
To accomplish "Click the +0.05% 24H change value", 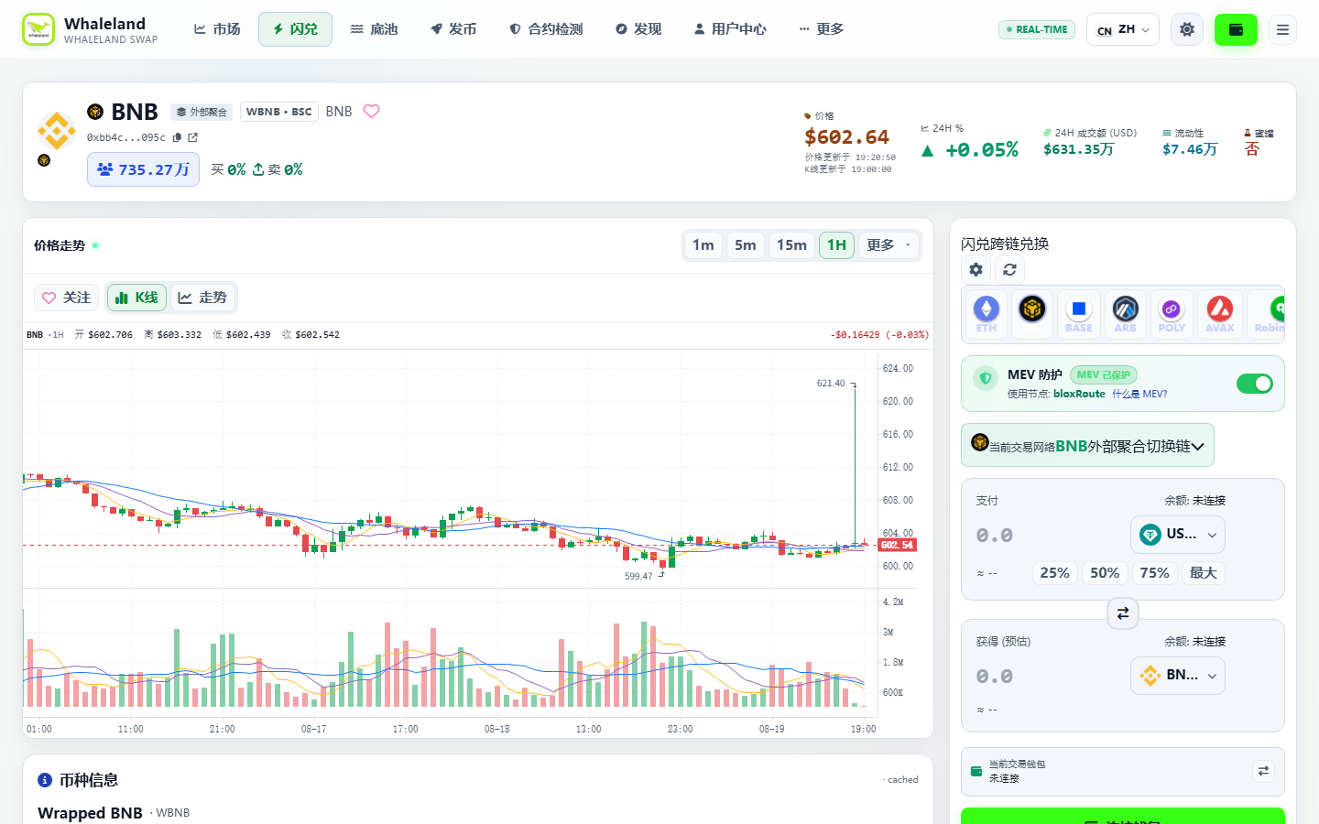I will click(x=970, y=150).
